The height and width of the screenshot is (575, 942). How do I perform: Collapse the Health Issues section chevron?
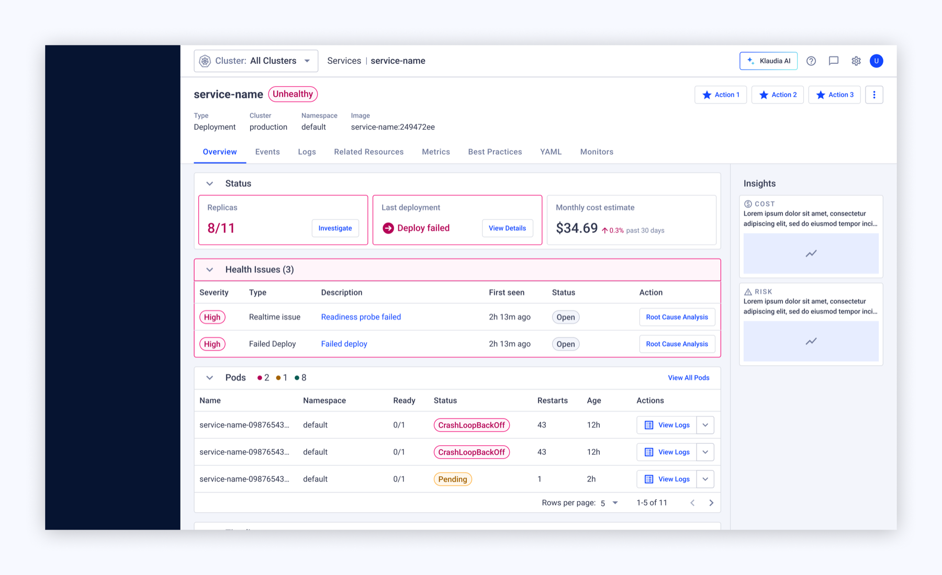[210, 269]
